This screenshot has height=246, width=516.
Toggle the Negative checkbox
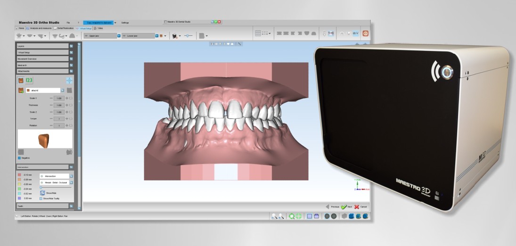19,158
